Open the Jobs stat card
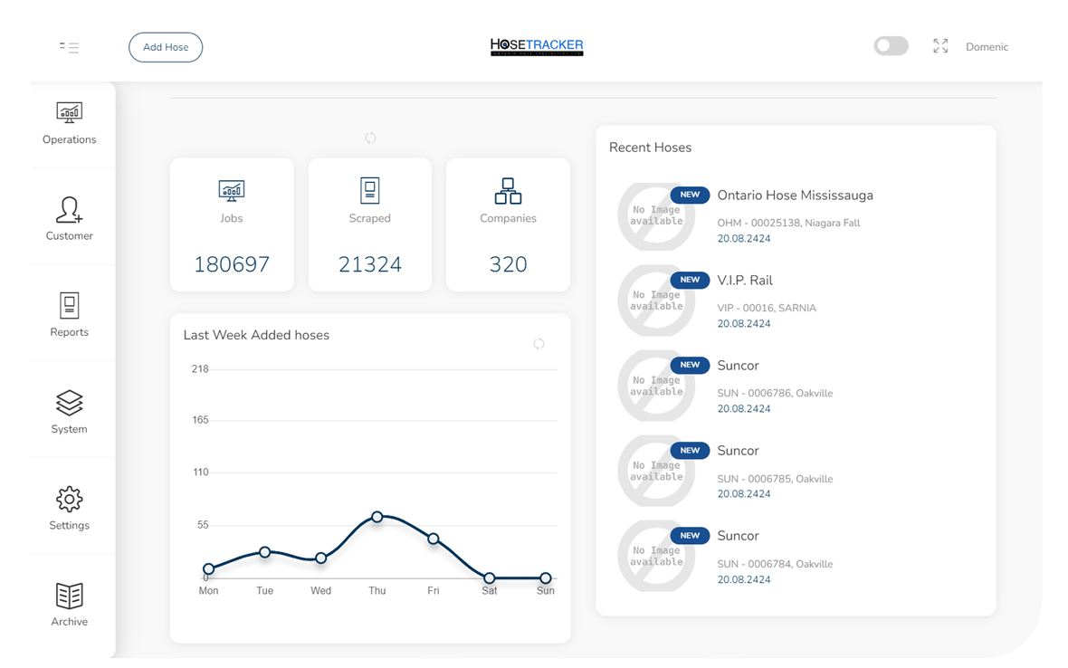Image resolution: width=1068 pixels, height=668 pixels. tap(232, 224)
